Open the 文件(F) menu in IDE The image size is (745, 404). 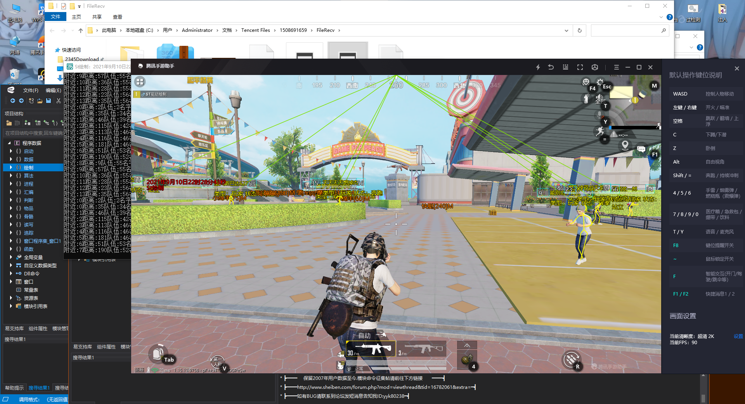[x=31, y=90]
